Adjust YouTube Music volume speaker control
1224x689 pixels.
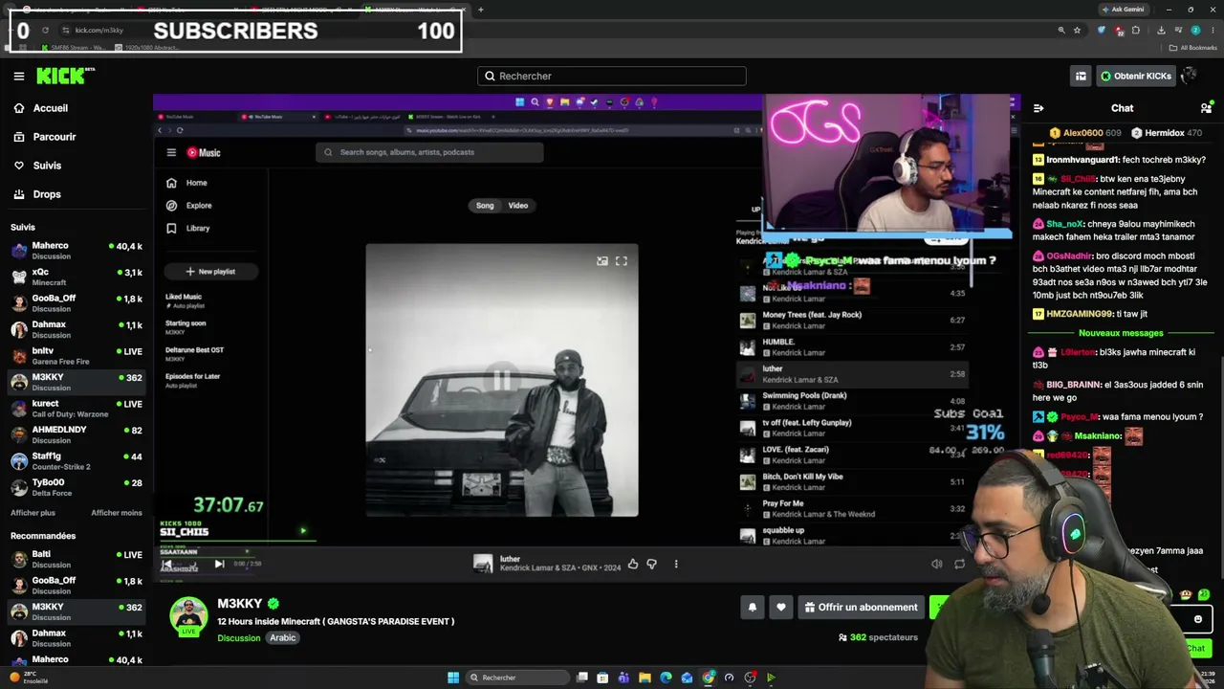[937, 565]
